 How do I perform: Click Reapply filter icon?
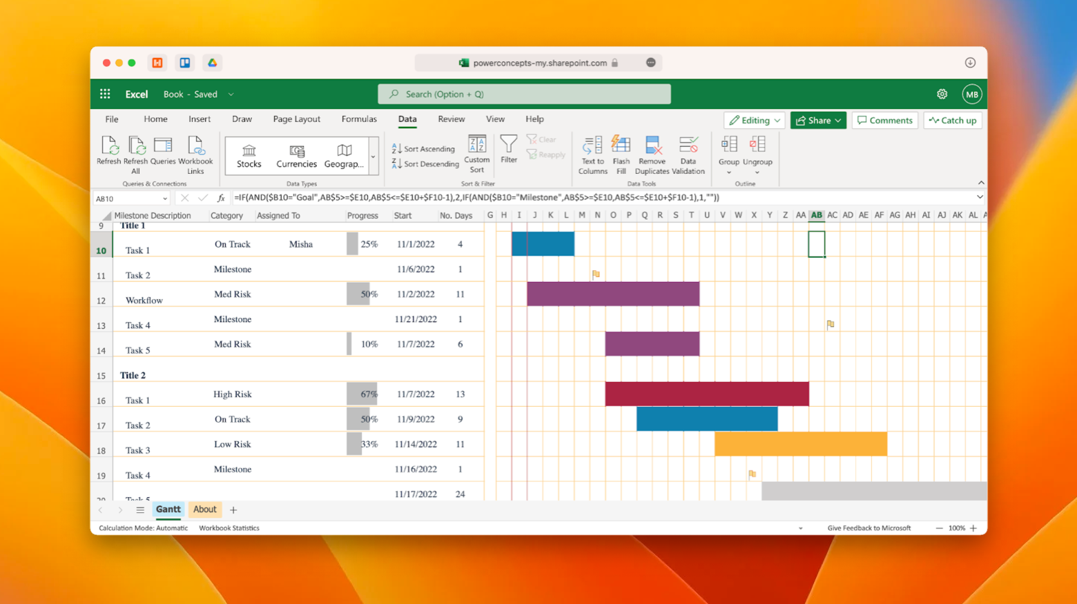point(546,154)
